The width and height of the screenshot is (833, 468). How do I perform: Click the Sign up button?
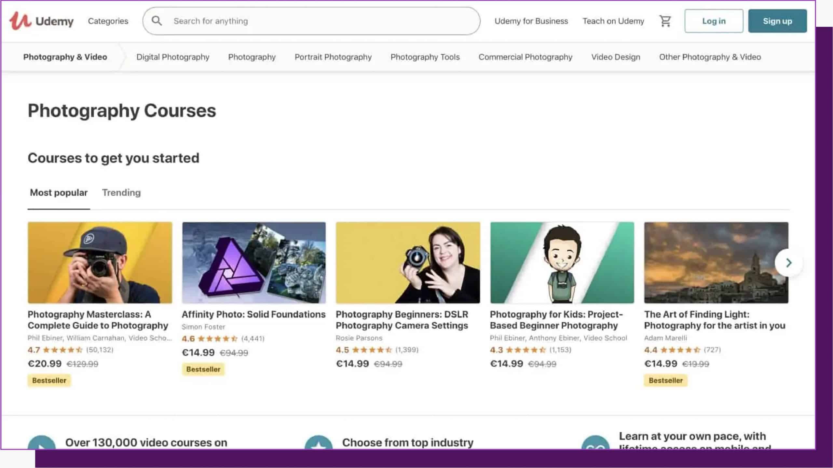tap(777, 21)
